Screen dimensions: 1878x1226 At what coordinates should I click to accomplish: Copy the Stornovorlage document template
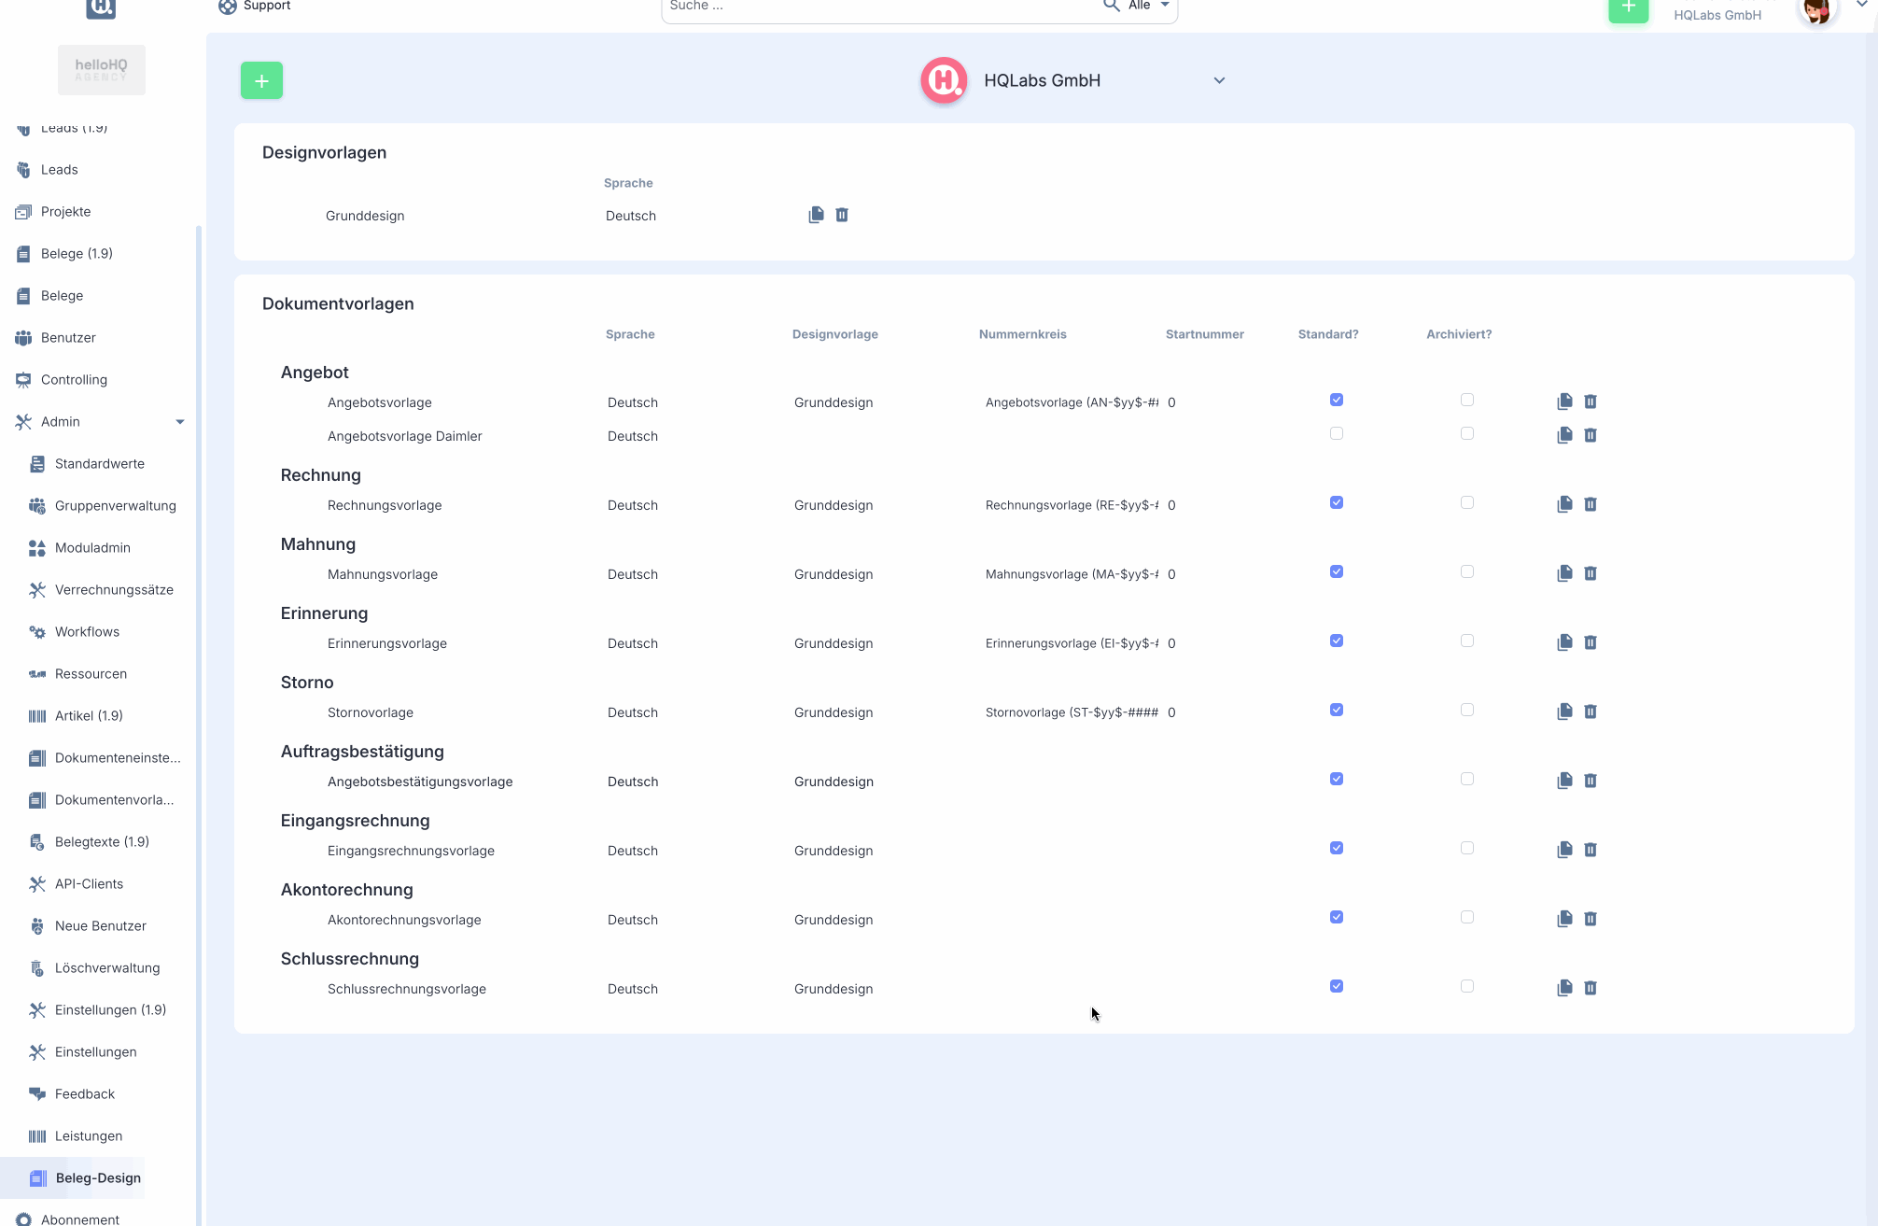coord(1564,712)
